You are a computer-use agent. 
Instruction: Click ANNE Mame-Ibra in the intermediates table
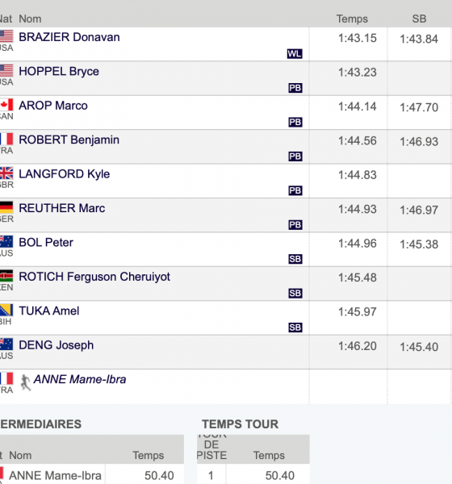coord(55,475)
